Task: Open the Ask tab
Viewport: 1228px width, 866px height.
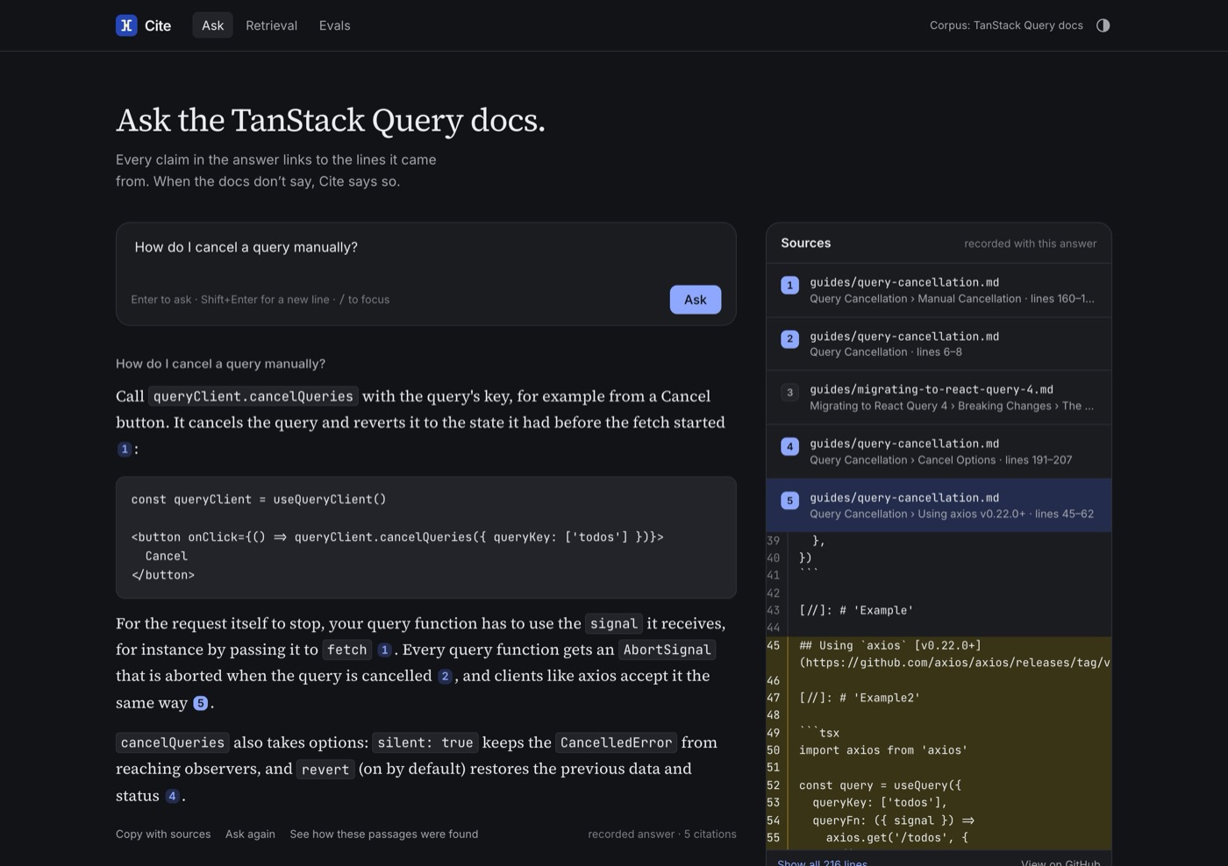Action: 212,25
